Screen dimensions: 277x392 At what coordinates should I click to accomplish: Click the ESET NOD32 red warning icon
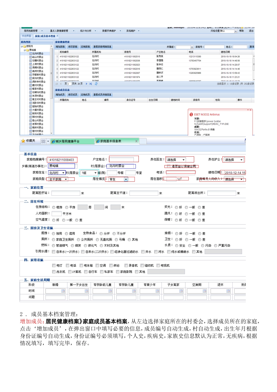point(191,115)
